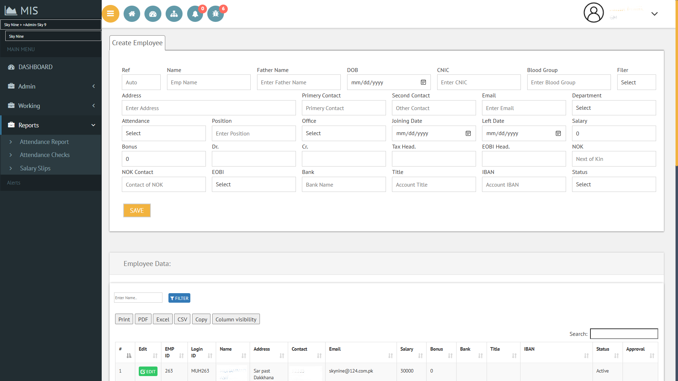Click the user profile avatar
678x381 pixels.
(594, 13)
